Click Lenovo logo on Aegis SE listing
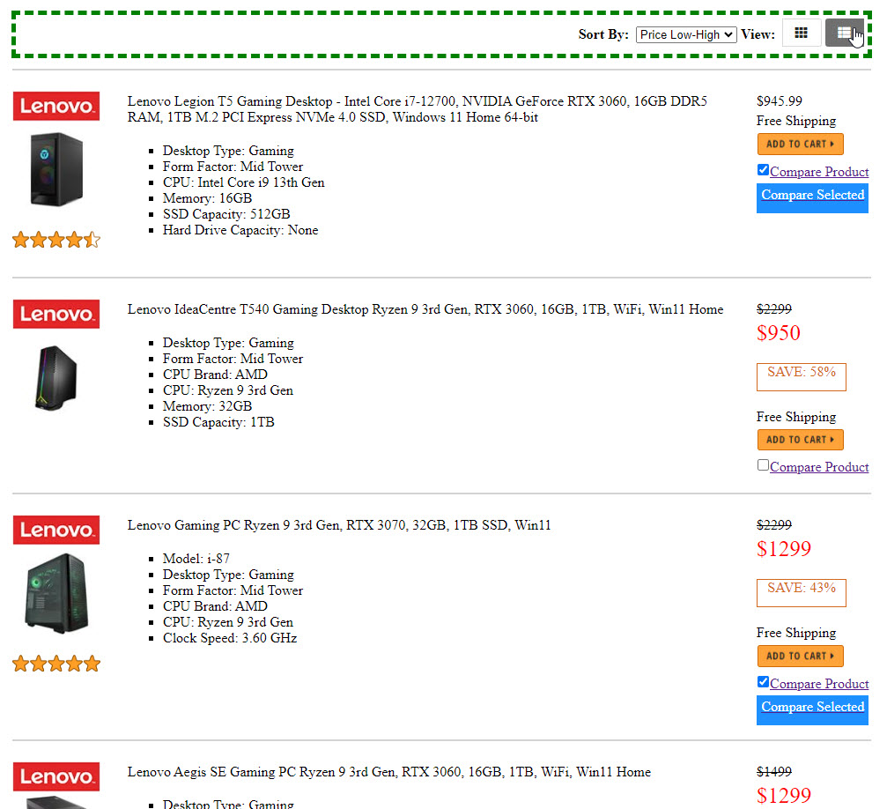 coord(56,777)
